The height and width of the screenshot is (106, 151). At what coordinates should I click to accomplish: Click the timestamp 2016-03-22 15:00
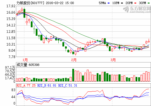click(60, 3)
